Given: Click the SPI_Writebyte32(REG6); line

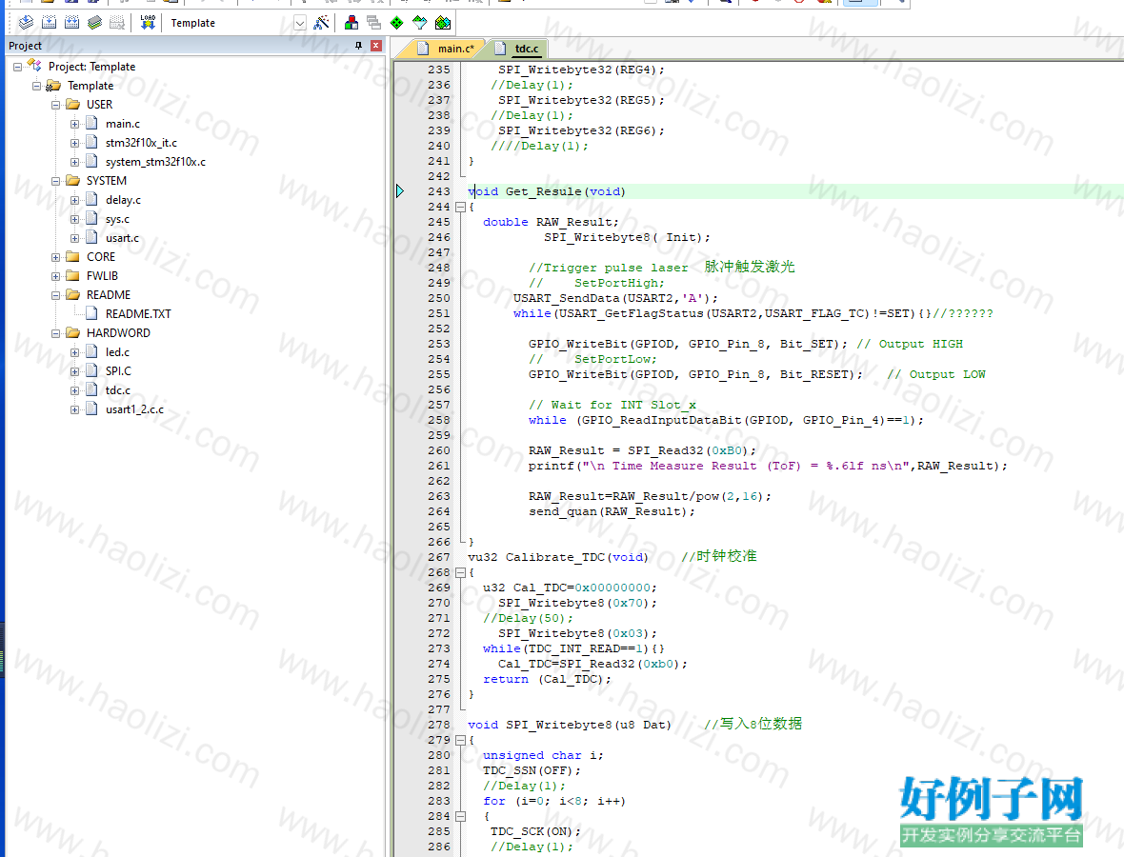Looking at the screenshot, I should pyautogui.click(x=581, y=130).
